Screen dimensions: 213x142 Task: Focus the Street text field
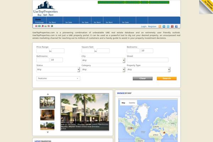click(x=148, y=60)
